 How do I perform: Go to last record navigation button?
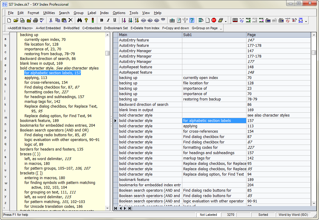(x=130, y=208)
